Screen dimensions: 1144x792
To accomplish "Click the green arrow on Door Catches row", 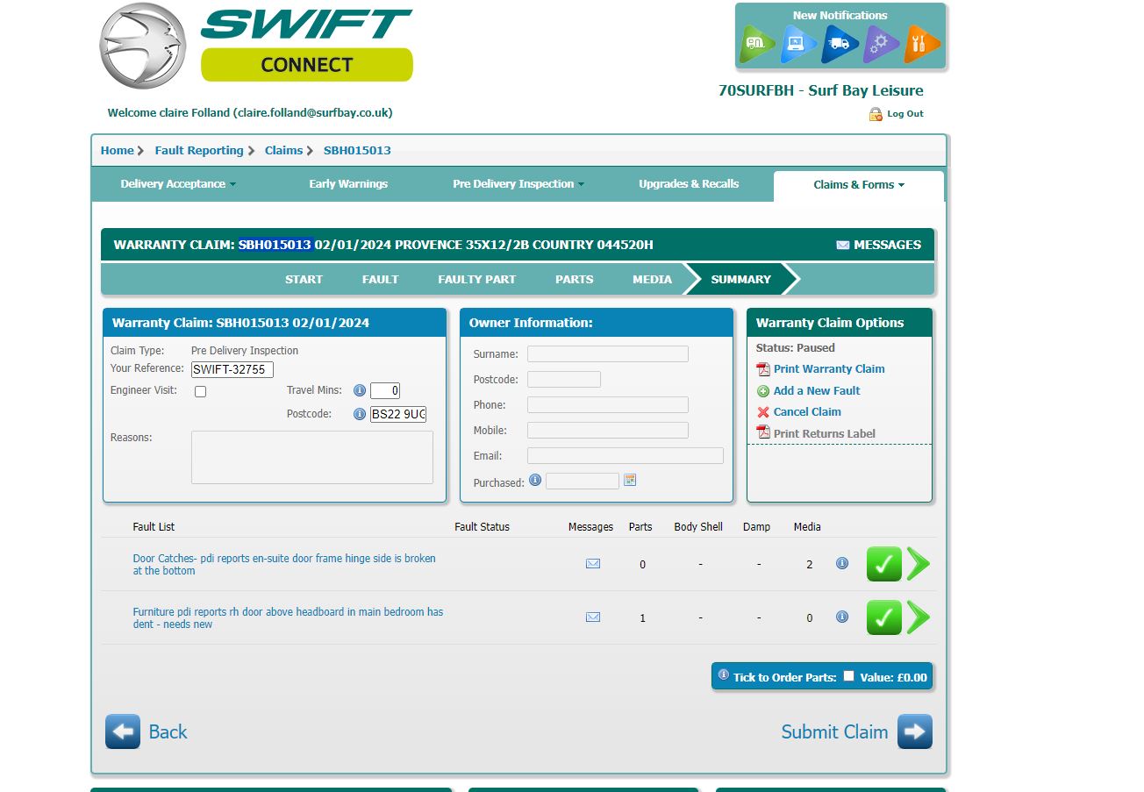I will 918,564.
